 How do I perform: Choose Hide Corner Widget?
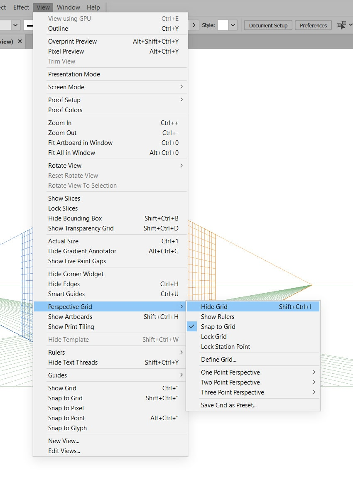pos(110,274)
